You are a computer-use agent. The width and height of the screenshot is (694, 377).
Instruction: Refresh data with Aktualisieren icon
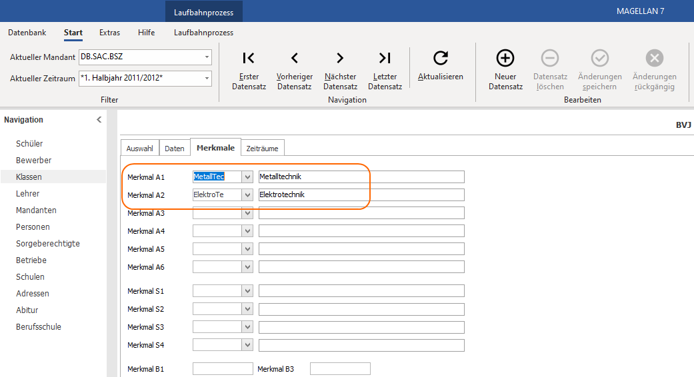[441, 58]
